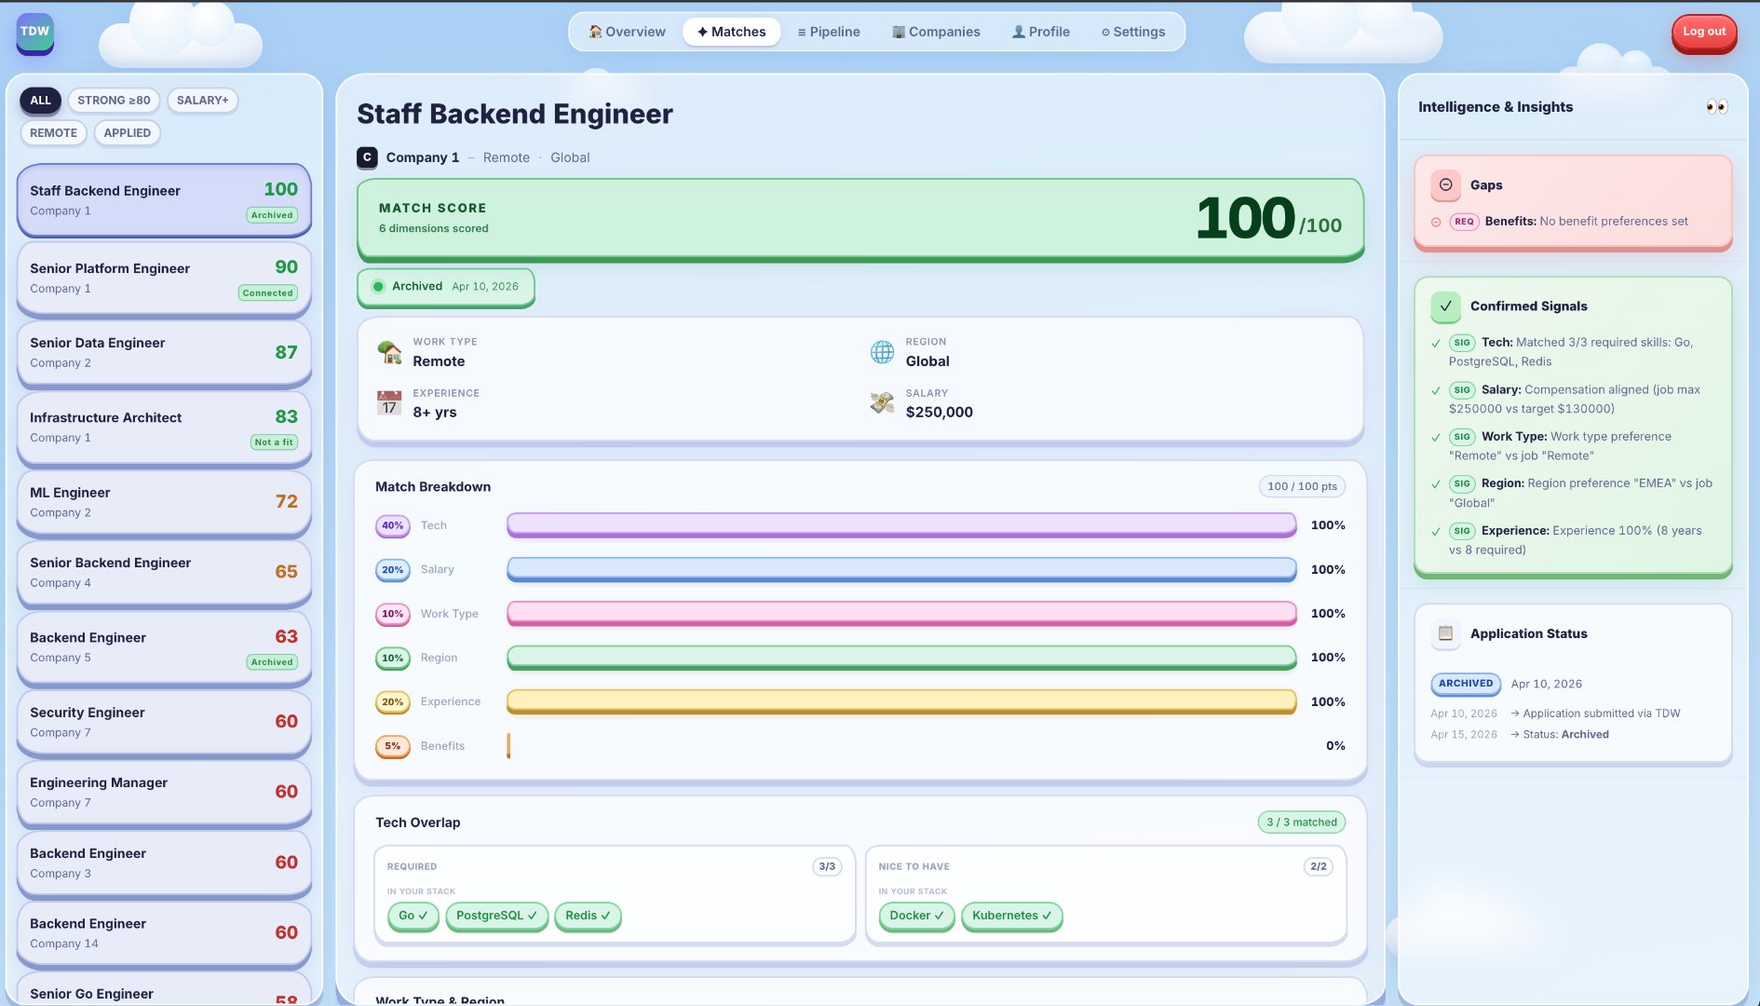Click the eyes icon in Intelligence & Insights
1760x1006 pixels.
click(1716, 107)
